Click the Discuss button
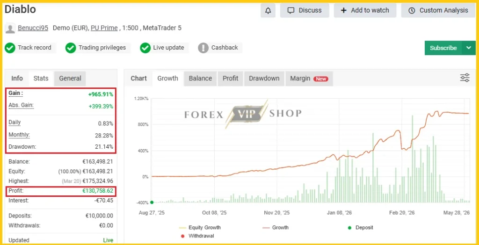479x245 pixels. 305,10
